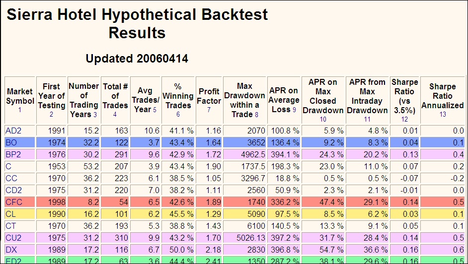Open the CT market symbol link
This screenshot has height=264, width=468.
tap(11, 226)
